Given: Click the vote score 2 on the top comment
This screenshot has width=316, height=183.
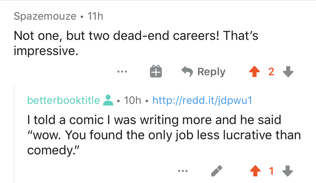Looking at the screenshot, I should click(271, 72).
